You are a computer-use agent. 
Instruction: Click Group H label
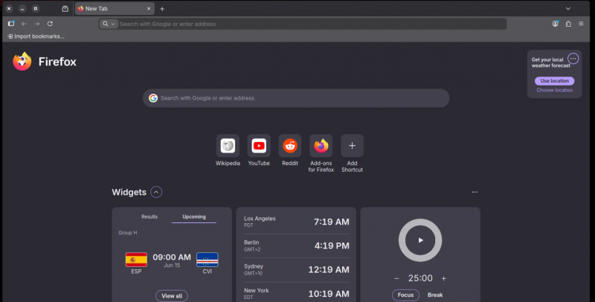128,233
